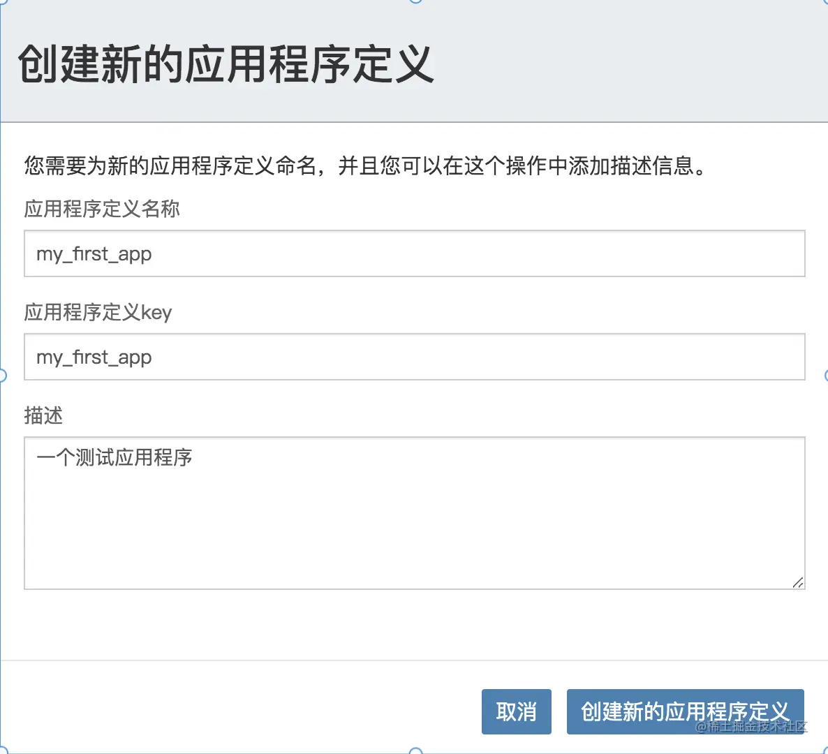Viewport: 828px width, 754px height.
Task: Click the 应用程序定义名称 label
Action: click(x=102, y=209)
